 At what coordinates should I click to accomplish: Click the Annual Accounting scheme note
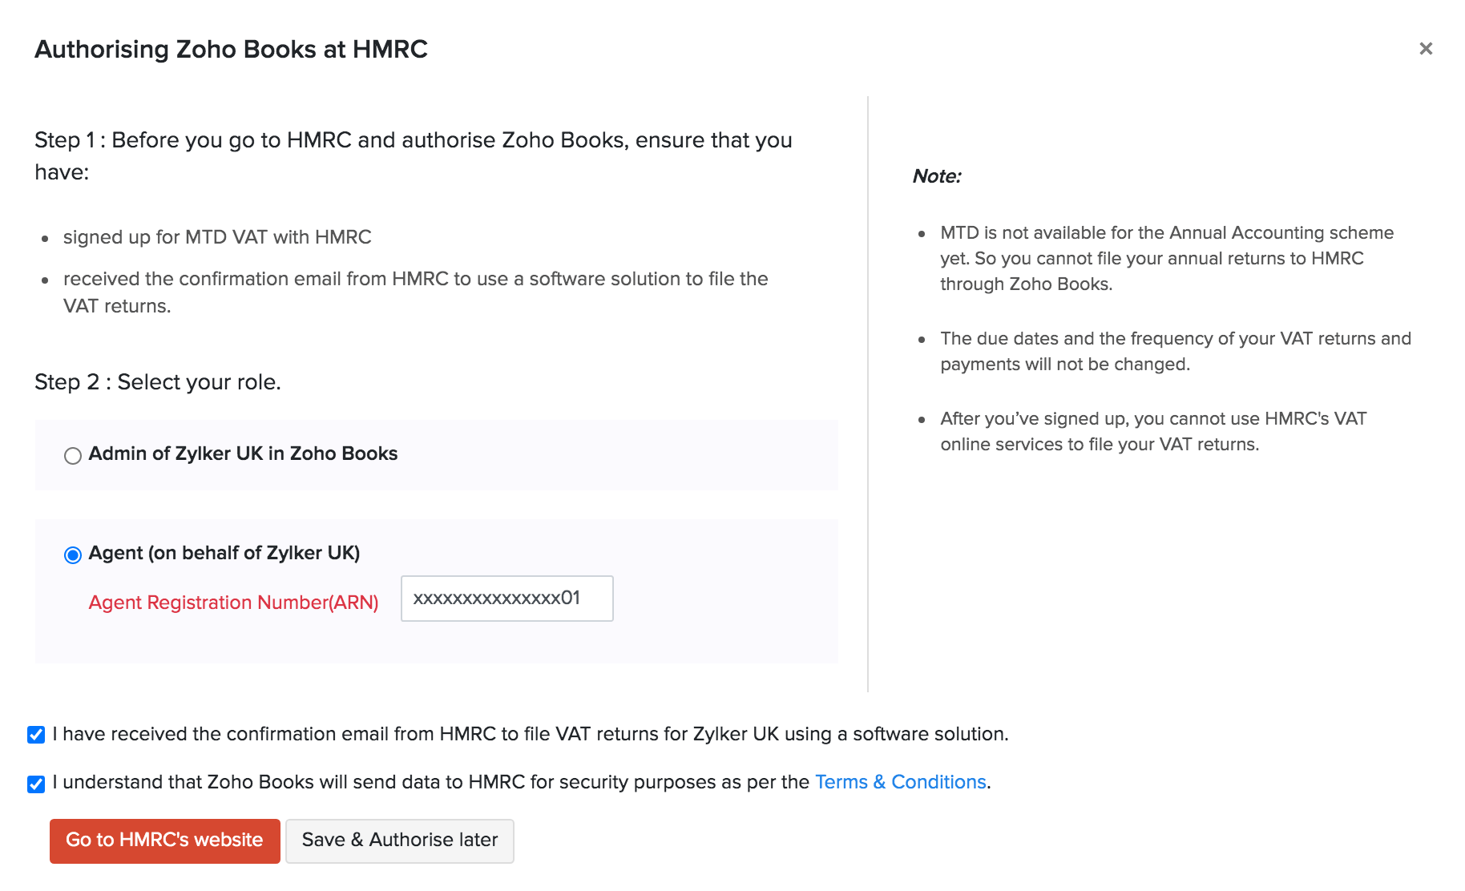[x=1166, y=258]
